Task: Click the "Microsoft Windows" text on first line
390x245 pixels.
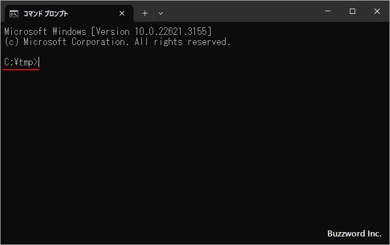Action: pos(45,32)
